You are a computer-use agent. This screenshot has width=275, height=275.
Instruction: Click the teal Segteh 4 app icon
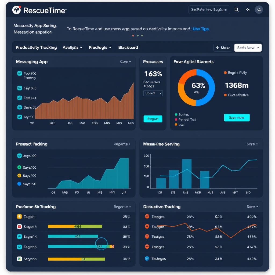click(19, 237)
